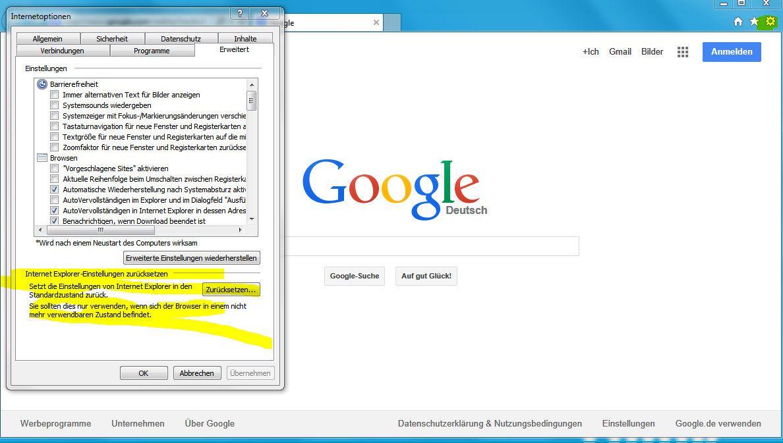Uncheck 'AutoVervollständigen in Internet Explorer' Adressleiste

point(55,211)
